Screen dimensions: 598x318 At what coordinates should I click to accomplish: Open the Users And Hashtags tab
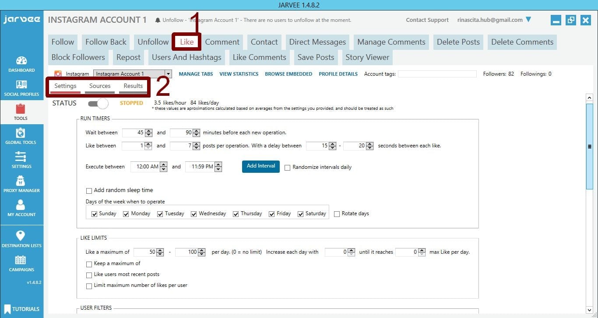pyautogui.click(x=186, y=57)
